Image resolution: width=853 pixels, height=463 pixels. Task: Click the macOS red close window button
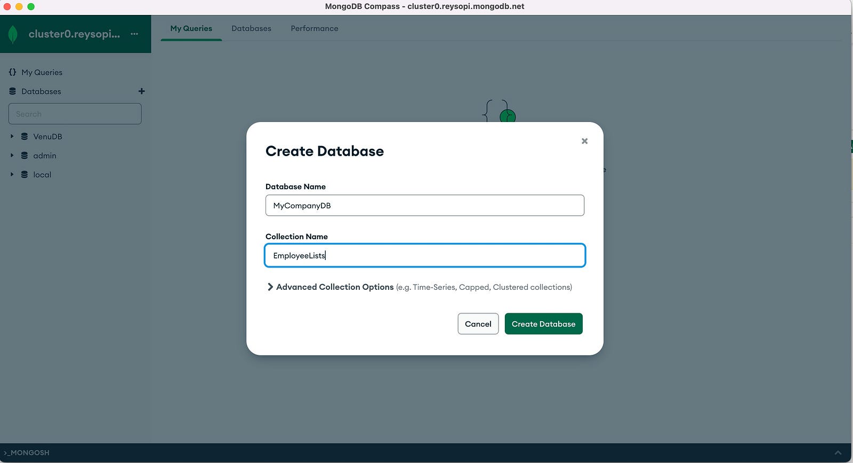click(7, 6)
